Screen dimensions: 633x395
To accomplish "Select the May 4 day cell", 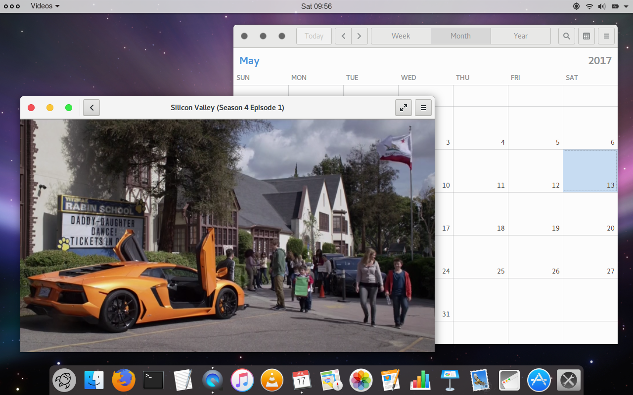I will click(481, 128).
